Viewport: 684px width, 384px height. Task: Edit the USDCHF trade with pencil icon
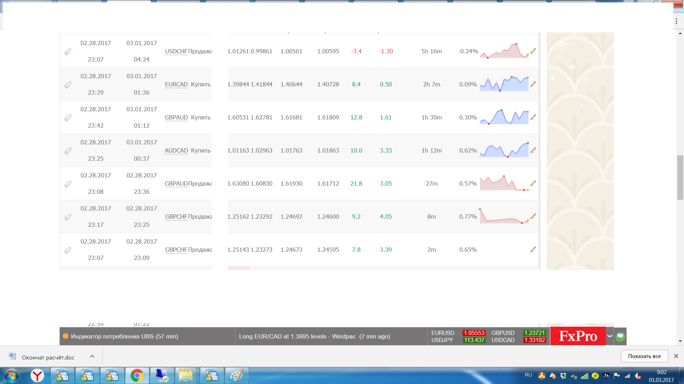pos(533,51)
